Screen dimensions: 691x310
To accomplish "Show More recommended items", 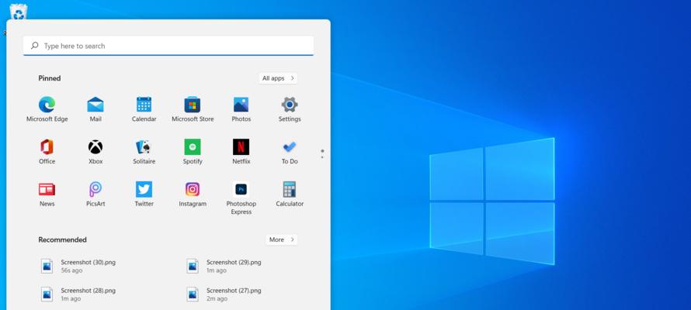I will pos(281,239).
